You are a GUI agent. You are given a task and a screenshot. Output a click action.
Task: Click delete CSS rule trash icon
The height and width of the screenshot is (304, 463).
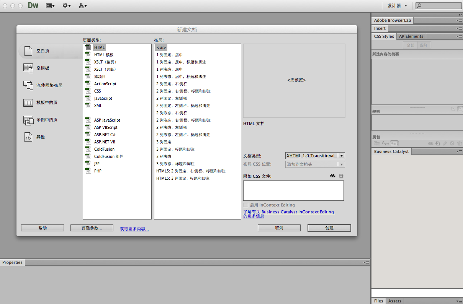[459, 143]
